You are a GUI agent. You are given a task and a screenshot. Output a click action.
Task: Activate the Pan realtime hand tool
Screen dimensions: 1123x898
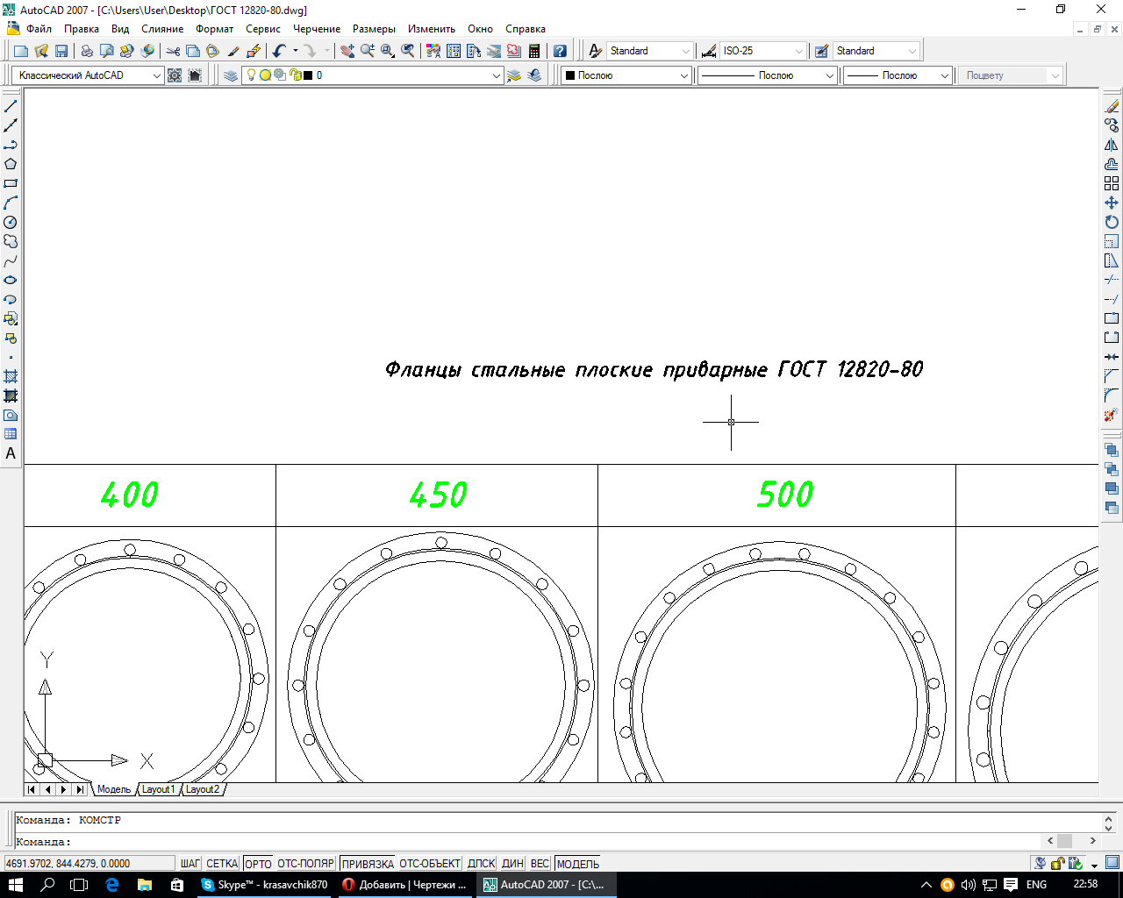[x=347, y=51]
